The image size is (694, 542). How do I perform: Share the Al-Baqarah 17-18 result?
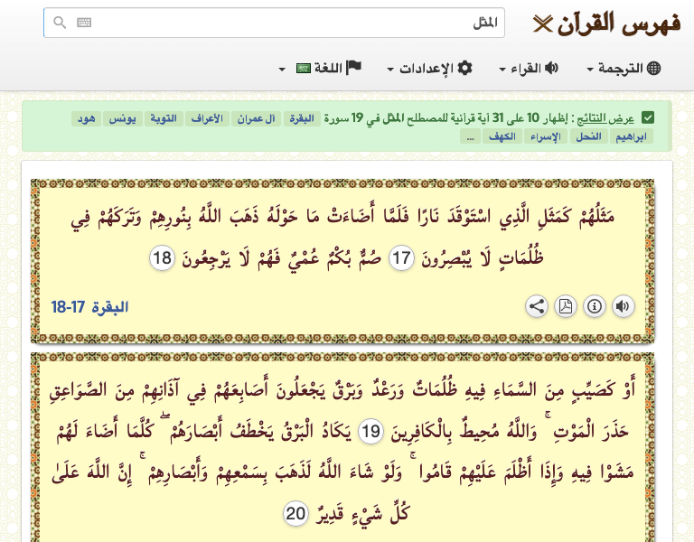(537, 306)
